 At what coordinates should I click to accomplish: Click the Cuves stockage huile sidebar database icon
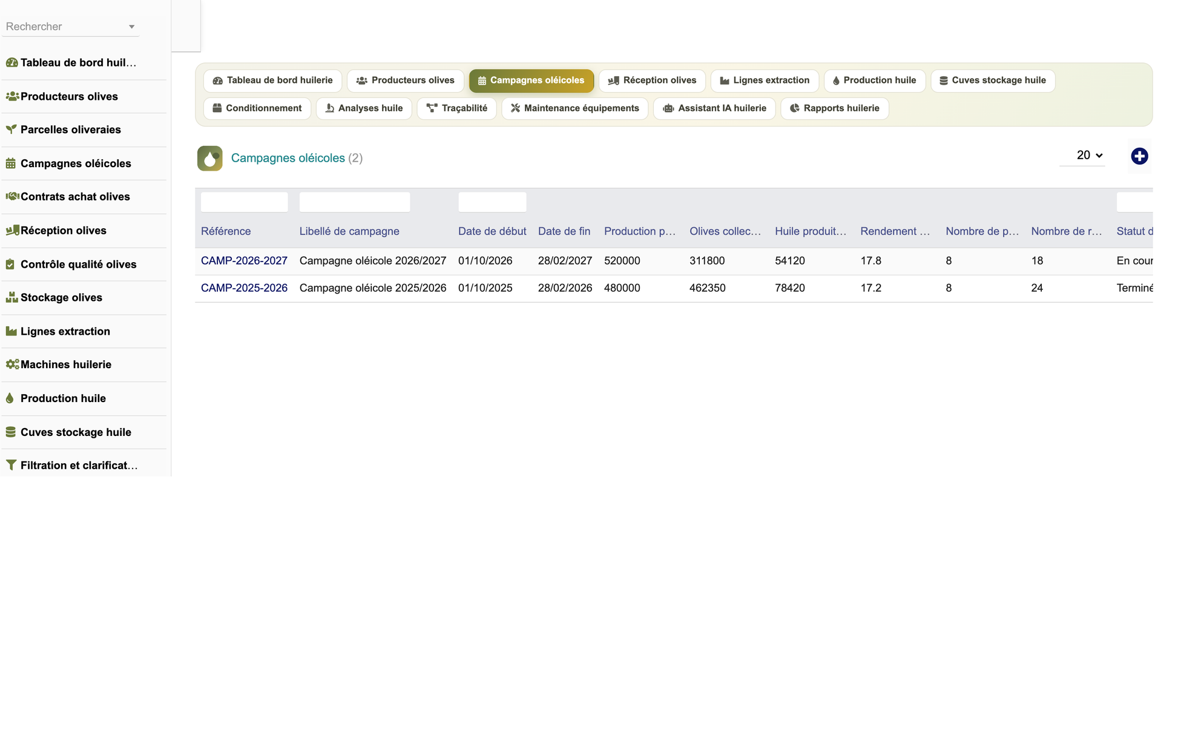point(11,432)
